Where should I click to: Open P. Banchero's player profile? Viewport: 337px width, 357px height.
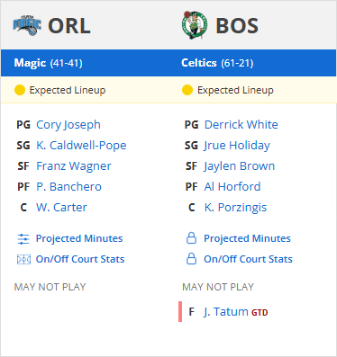point(68,187)
